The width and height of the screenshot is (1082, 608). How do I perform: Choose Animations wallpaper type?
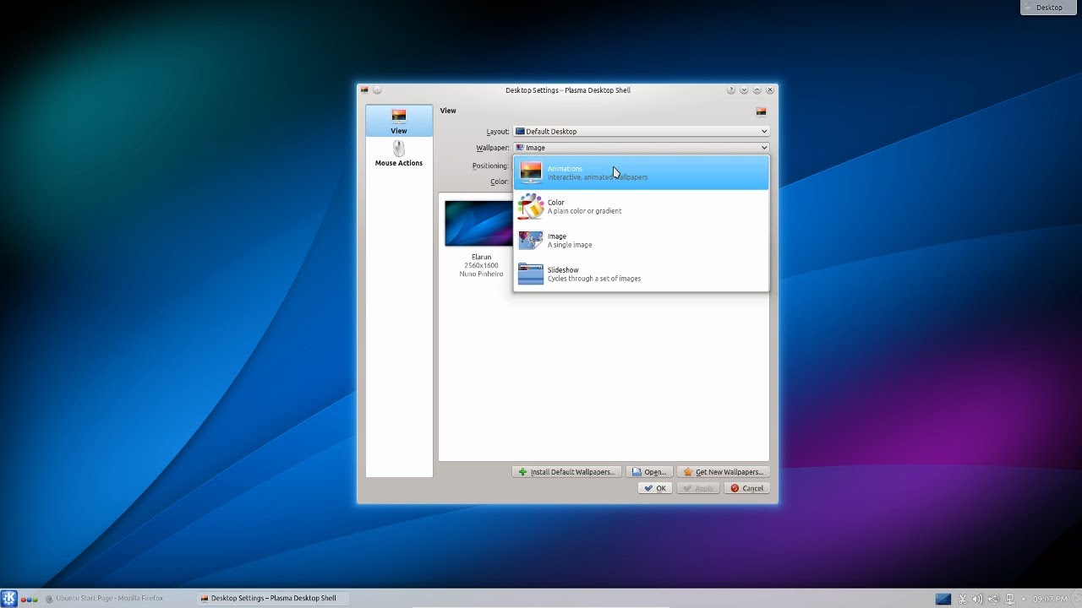pyautogui.click(x=641, y=173)
